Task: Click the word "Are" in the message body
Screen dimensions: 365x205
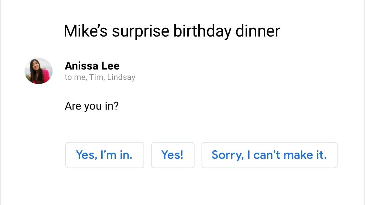Action: coord(73,106)
